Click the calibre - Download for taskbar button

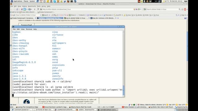(x=86, y=110)
